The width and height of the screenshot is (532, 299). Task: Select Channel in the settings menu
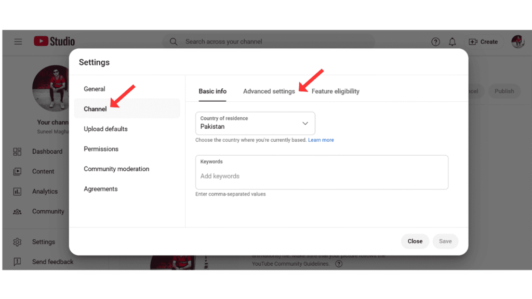(95, 108)
